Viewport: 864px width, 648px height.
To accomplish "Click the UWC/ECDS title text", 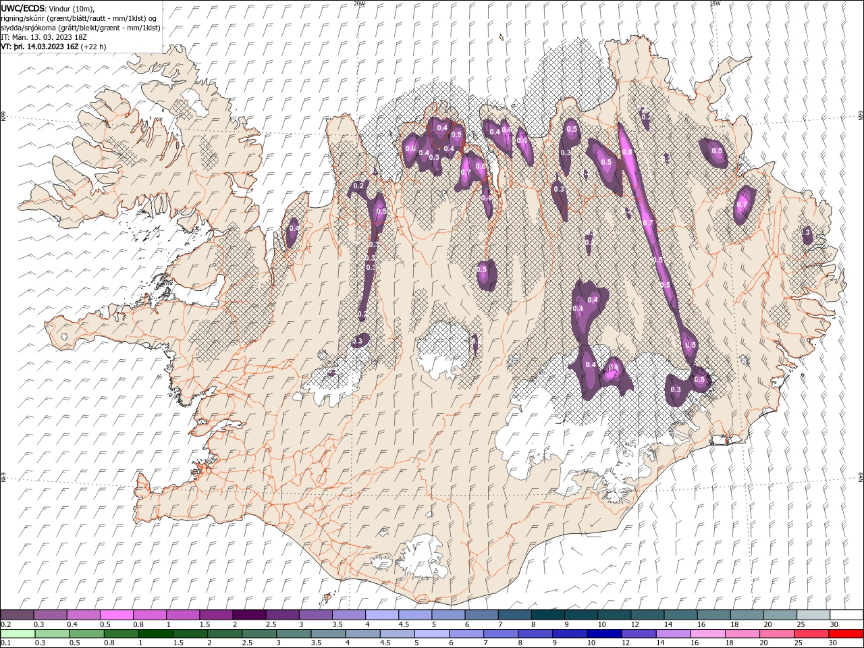I will point(24,7).
